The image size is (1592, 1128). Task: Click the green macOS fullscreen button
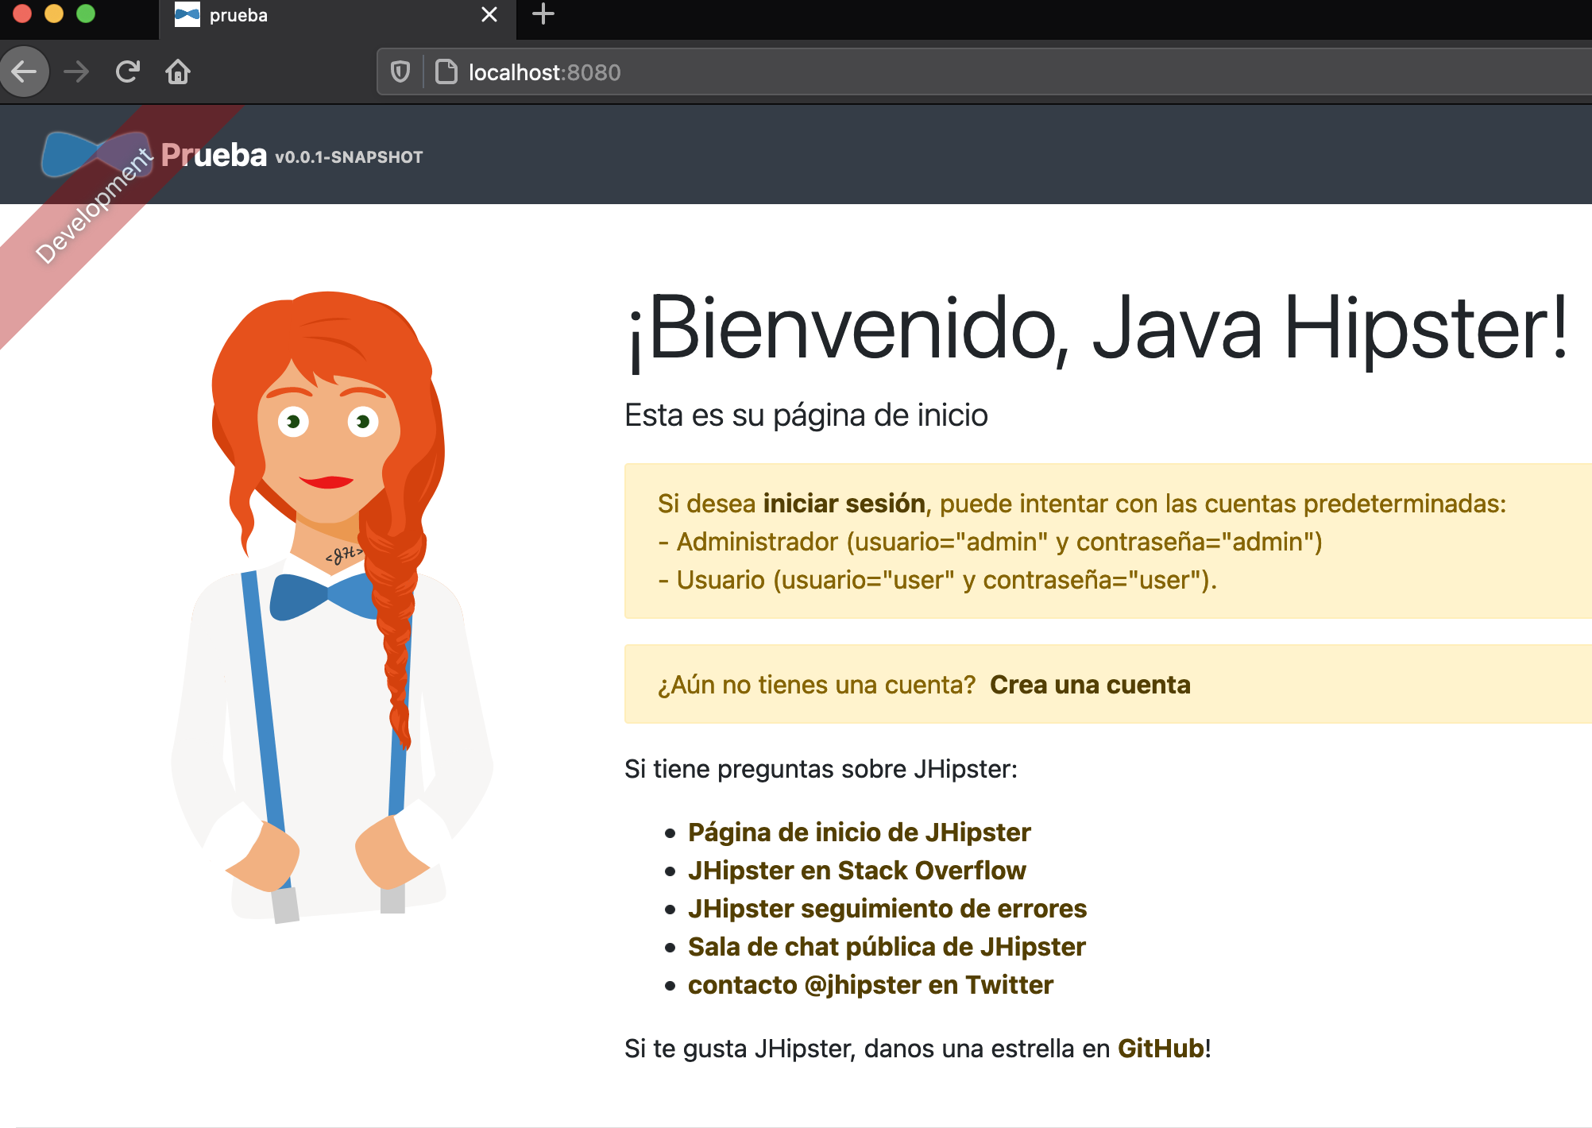[86, 14]
